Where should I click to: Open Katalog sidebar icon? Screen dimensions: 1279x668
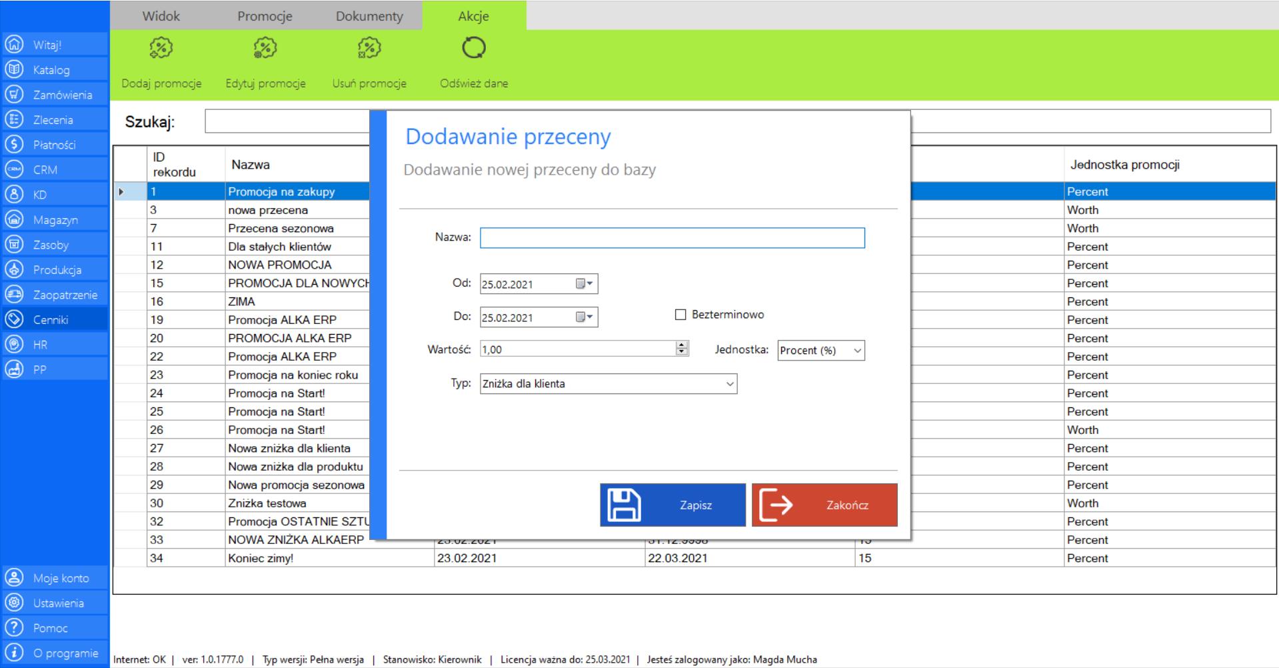[13, 69]
